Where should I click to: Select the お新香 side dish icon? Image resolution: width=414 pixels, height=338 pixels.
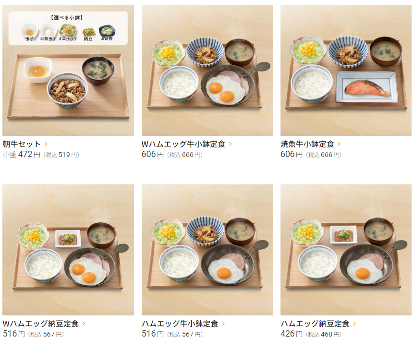(x=107, y=32)
